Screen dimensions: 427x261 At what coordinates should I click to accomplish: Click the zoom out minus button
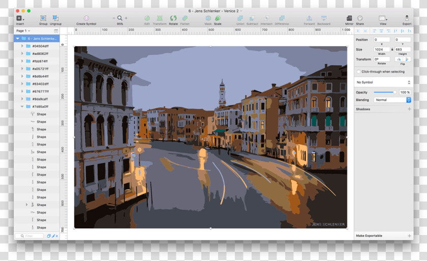114,18
